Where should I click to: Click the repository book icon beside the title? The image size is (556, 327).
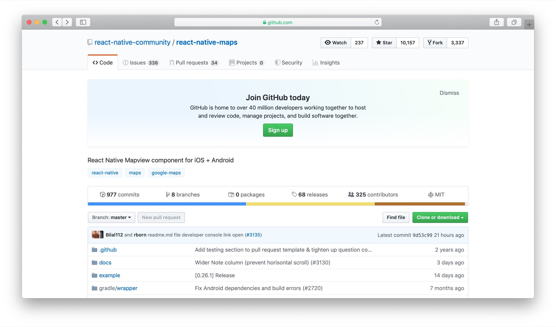90,42
